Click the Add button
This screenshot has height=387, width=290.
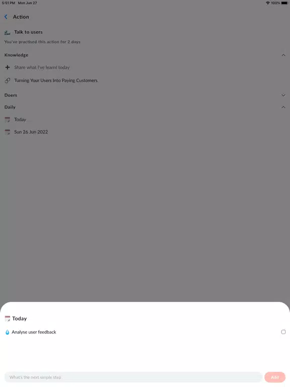(275, 377)
